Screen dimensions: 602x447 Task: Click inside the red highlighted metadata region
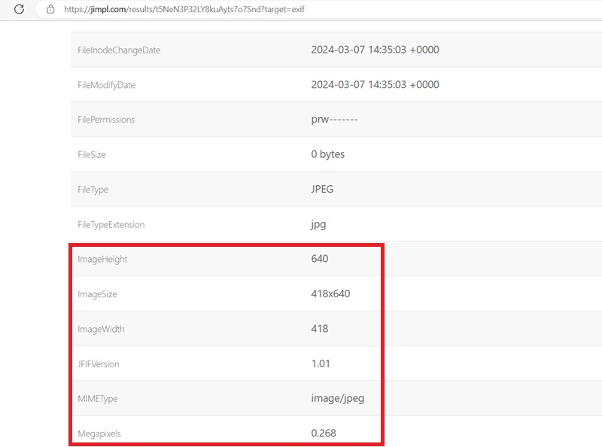(x=226, y=346)
